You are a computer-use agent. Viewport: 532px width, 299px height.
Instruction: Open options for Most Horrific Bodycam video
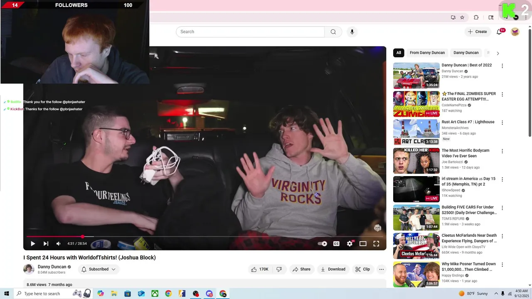(x=502, y=151)
